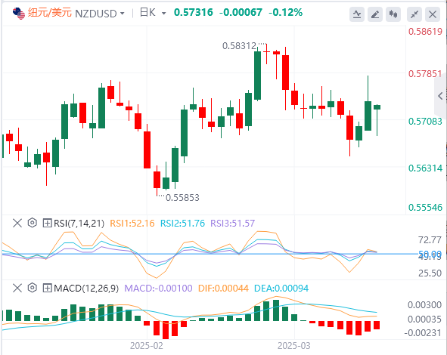This screenshot has width=447, height=355.
Task: Click the DEA:0.00094 value
Action: tap(281, 288)
